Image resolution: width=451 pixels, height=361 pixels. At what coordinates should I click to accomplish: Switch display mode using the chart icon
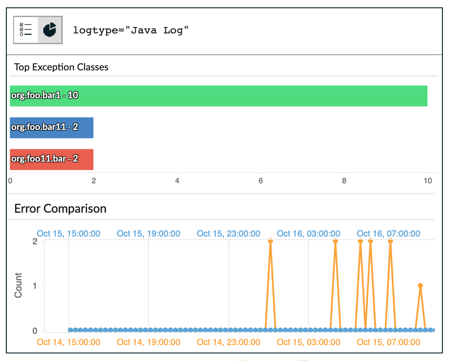[49, 30]
